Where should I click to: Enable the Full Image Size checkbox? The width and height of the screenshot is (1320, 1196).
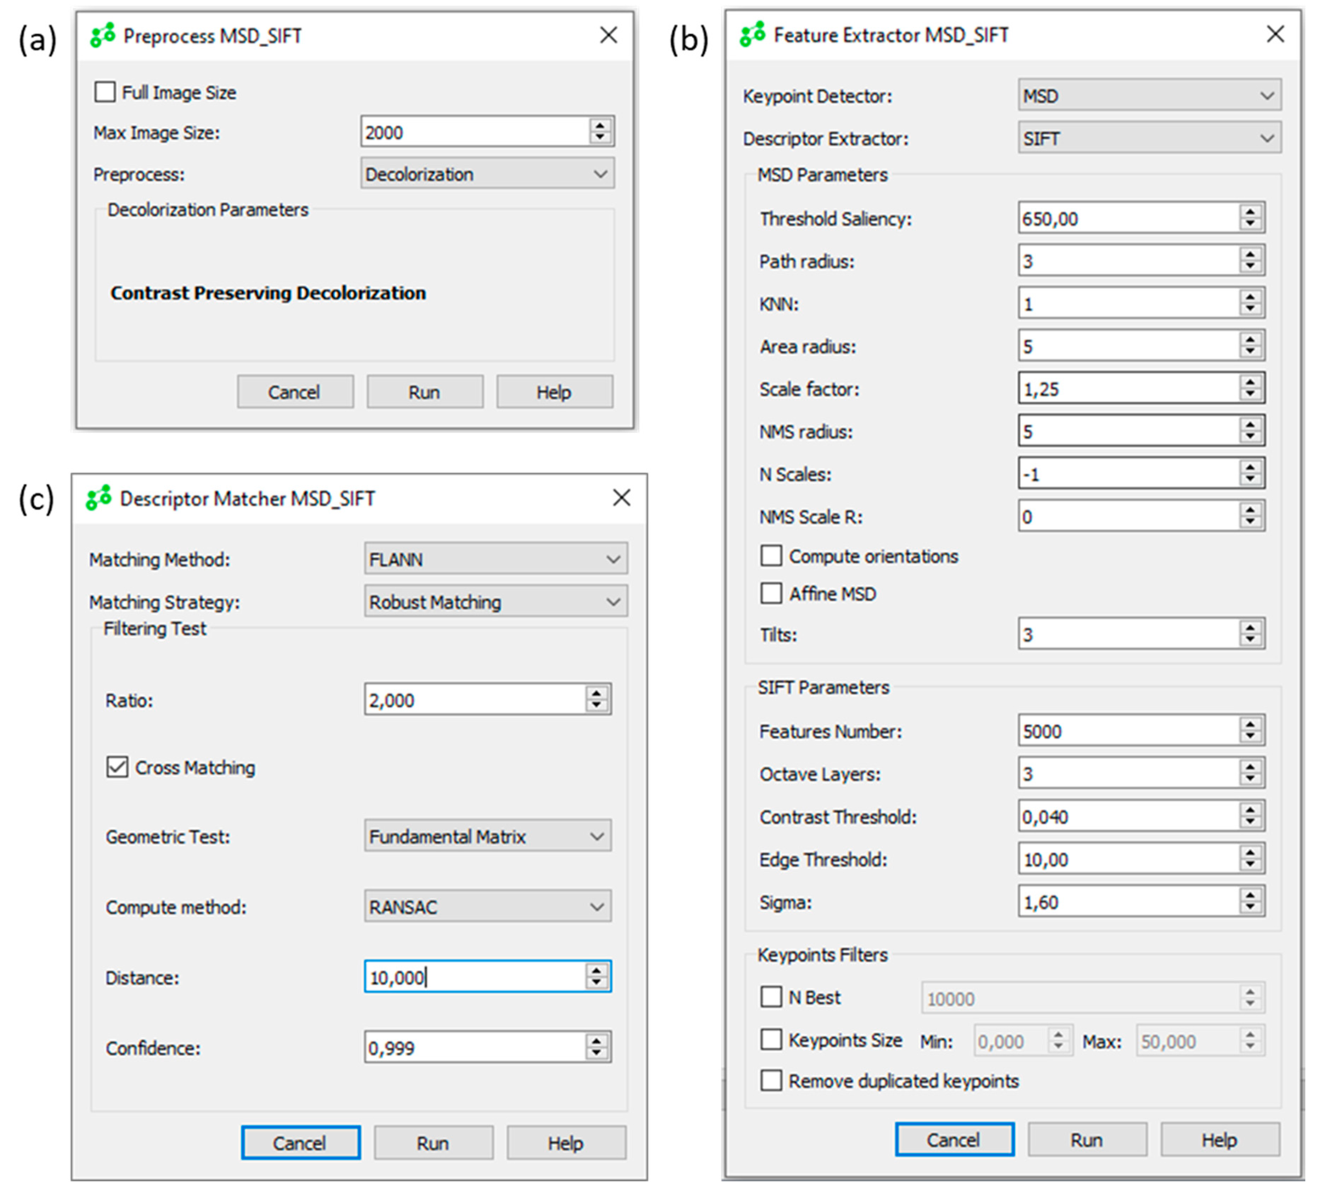coord(105,92)
